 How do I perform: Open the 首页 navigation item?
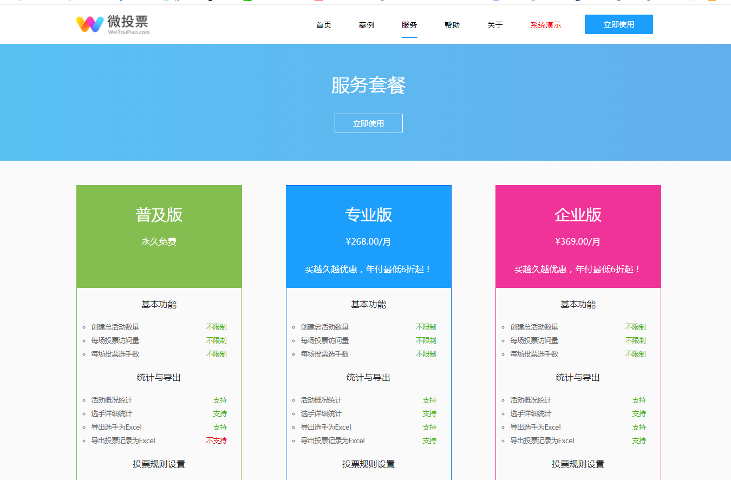click(x=324, y=25)
